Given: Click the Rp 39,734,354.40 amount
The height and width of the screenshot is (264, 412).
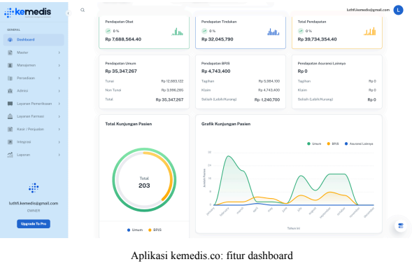Looking at the screenshot, I should click(317, 39).
